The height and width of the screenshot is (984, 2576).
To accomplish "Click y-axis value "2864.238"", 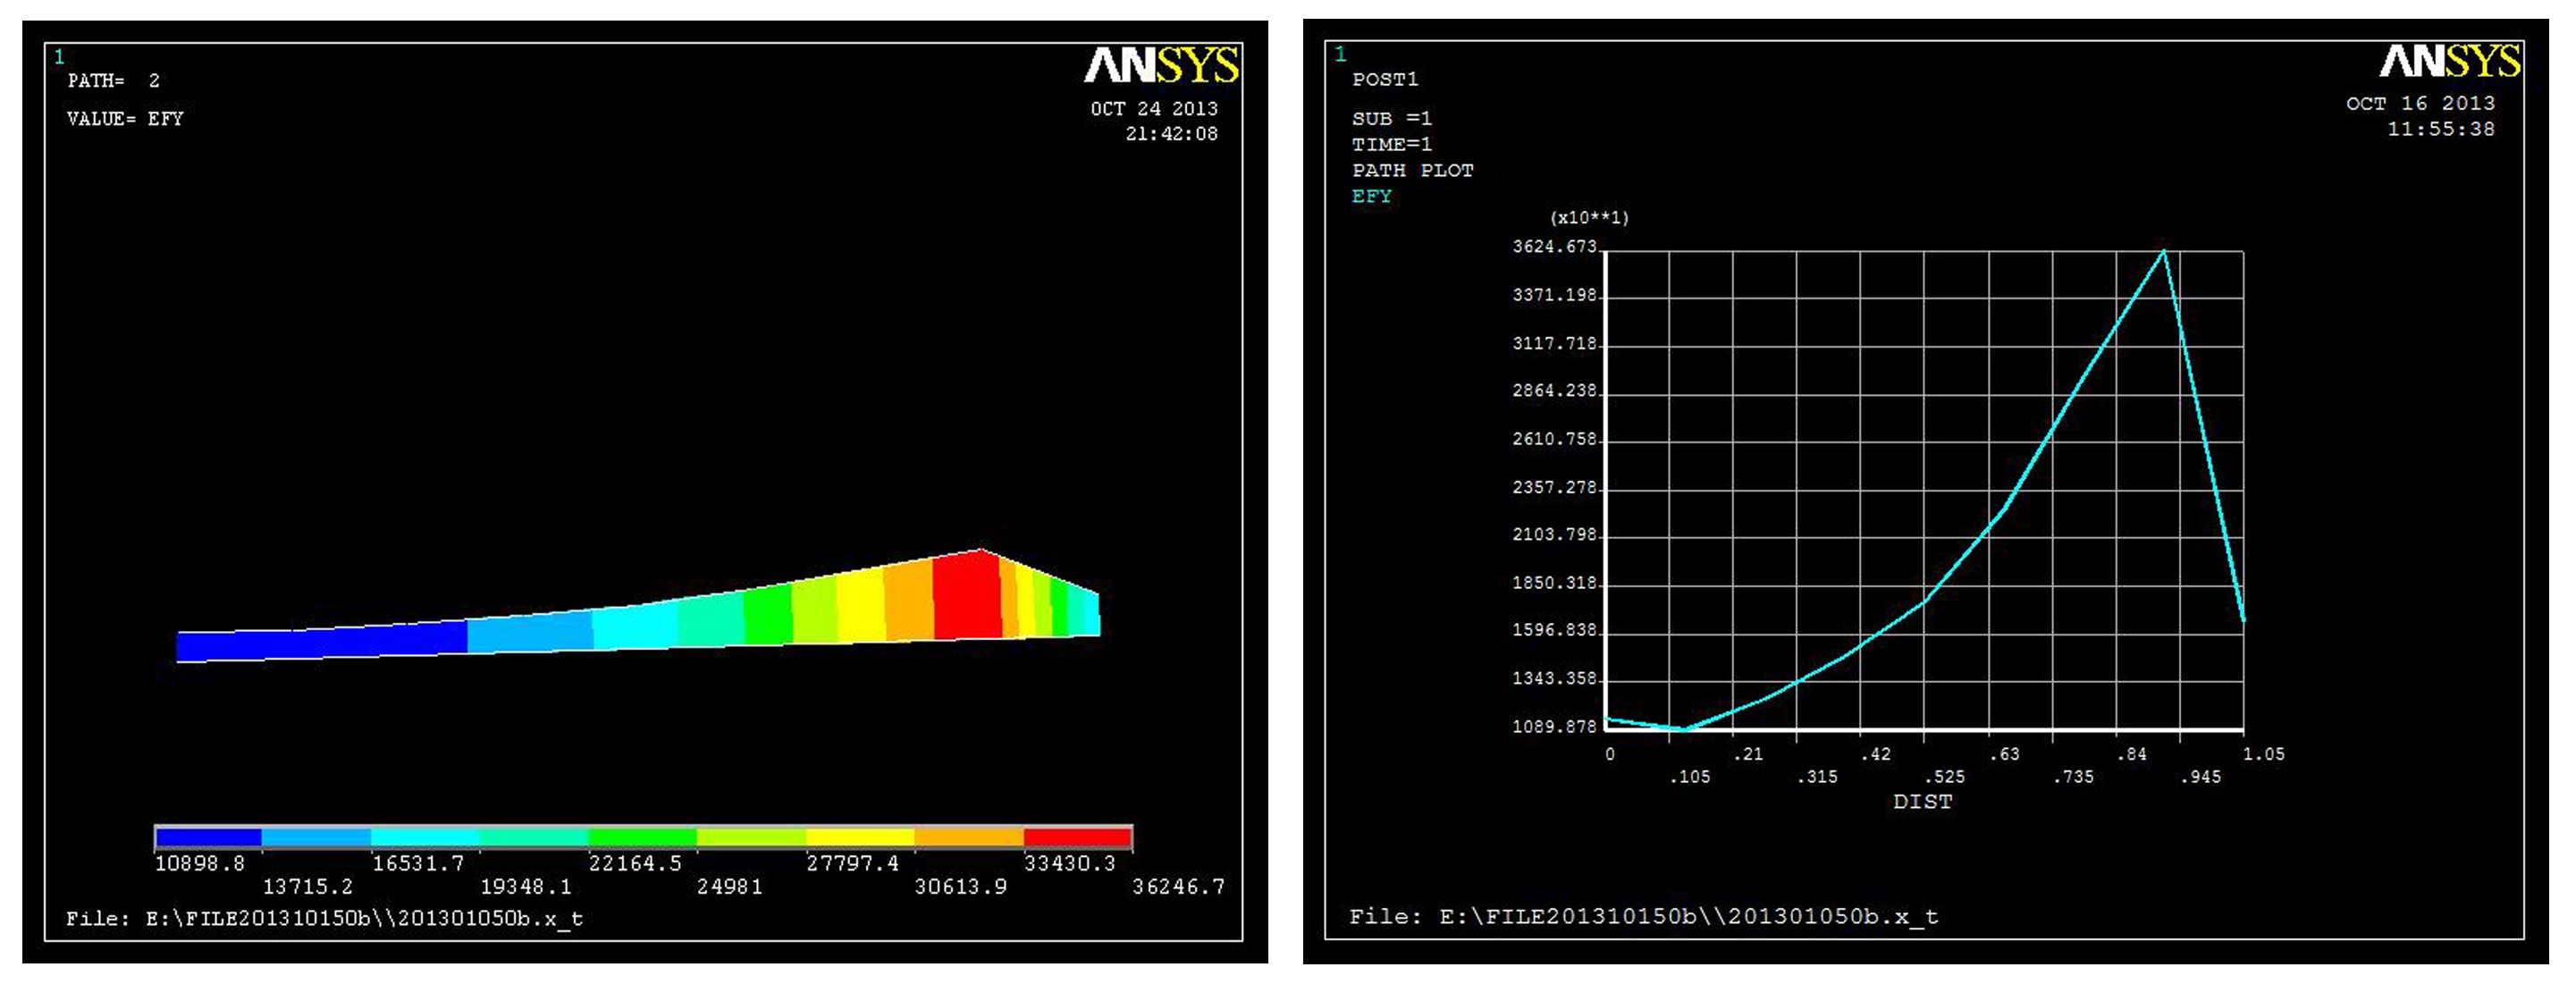I will click(1555, 391).
